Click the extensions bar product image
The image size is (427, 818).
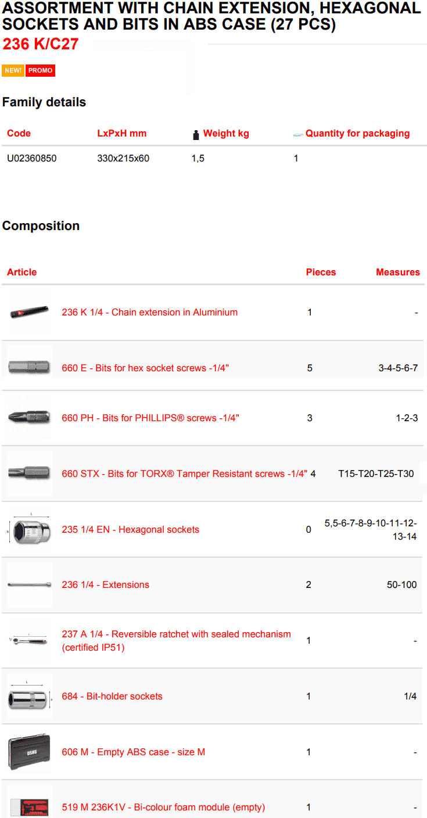click(29, 584)
